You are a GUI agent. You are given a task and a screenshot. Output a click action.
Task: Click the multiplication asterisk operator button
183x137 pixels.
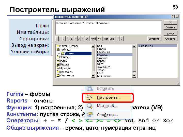point(67,39)
